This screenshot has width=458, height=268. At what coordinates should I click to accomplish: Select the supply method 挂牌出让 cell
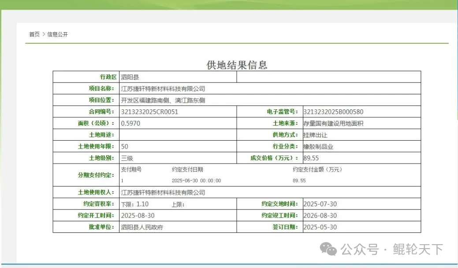point(316,135)
